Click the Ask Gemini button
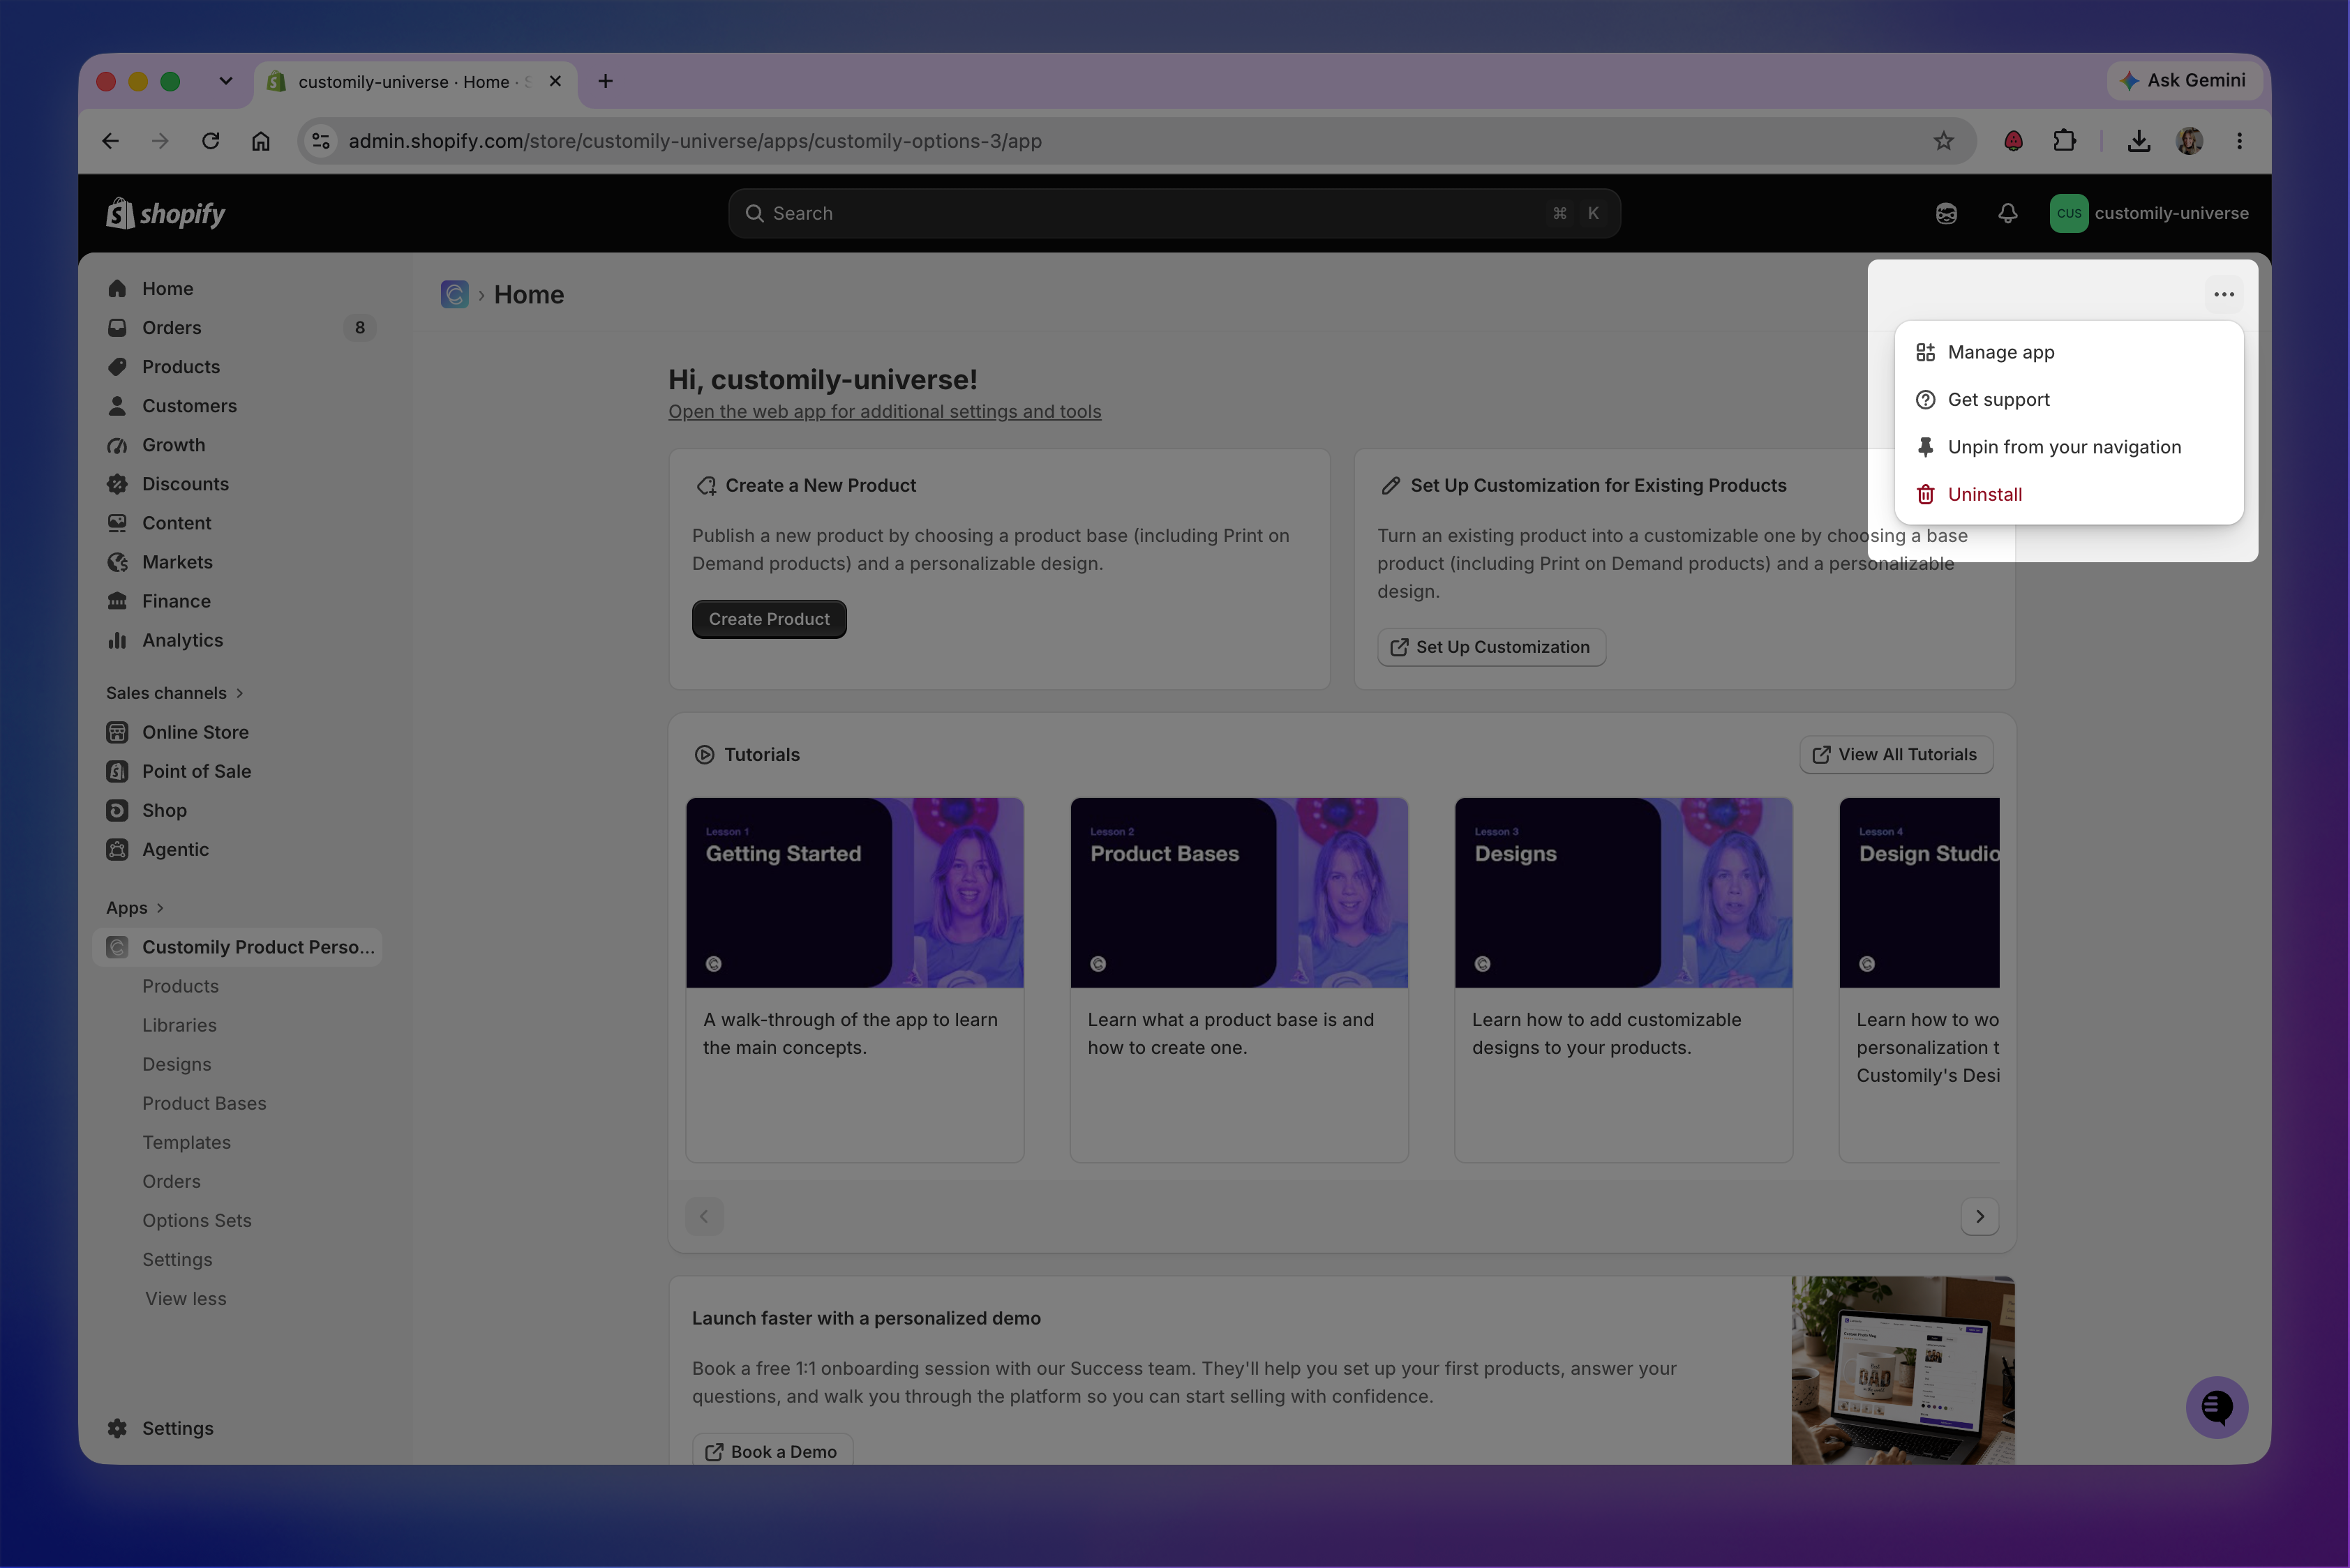 (x=2184, y=80)
